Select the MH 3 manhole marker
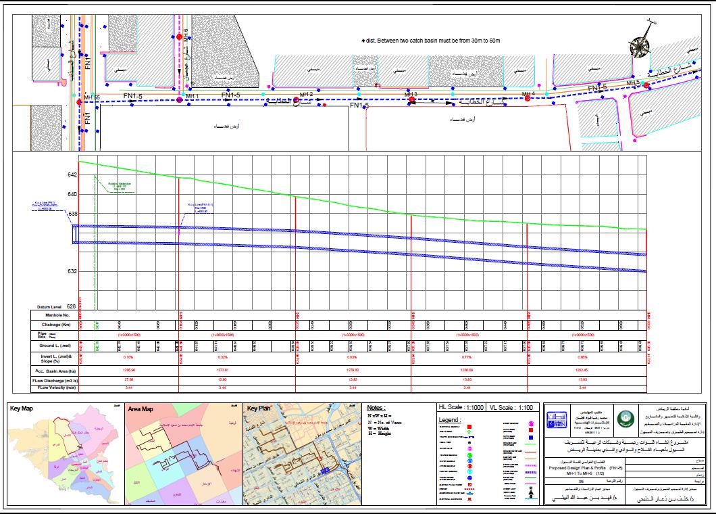This screenshot has height=514, width=716. [411, 99]
